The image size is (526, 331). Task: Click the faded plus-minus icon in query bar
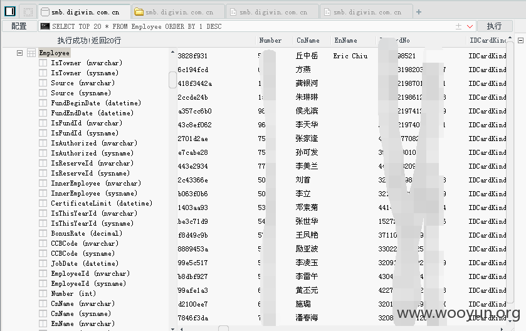[458, 26]
